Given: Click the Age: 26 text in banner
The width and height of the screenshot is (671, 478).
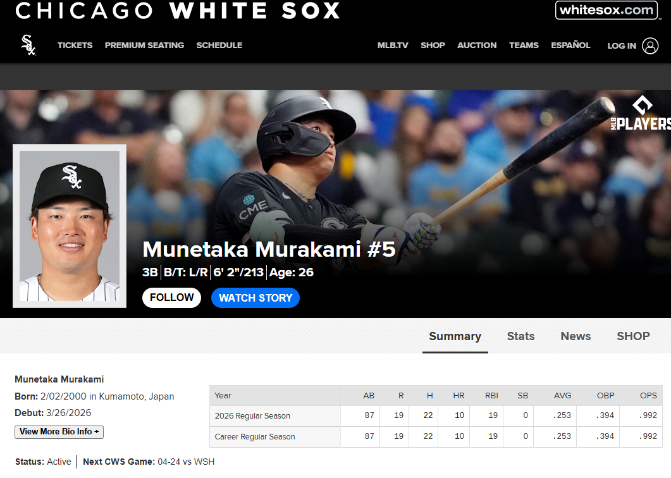Looking at the screenshot, I should tap(292, 272).
